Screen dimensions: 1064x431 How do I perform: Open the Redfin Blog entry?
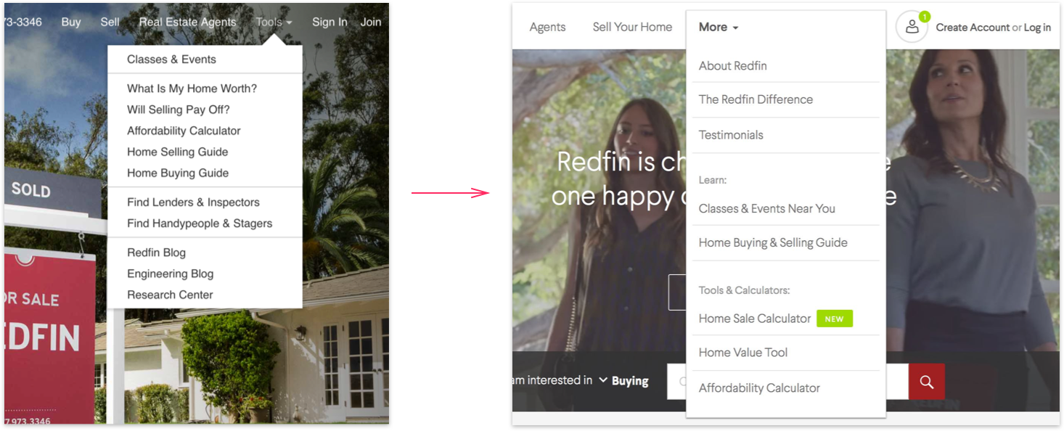tap(156, 253)
